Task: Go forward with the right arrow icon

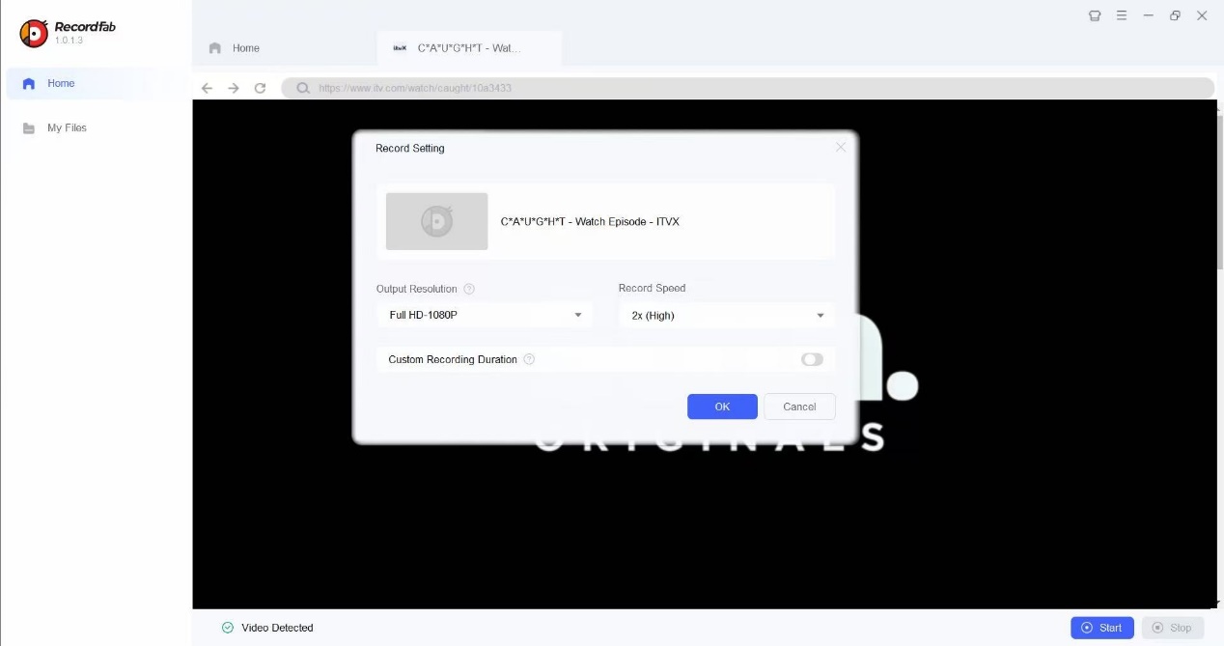Action: click(x=233, y=88)
